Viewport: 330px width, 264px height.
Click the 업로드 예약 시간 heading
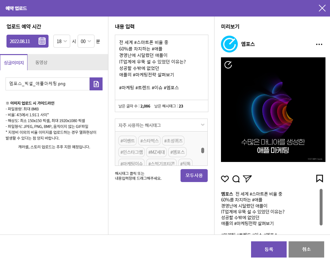pyautogui.click(x=24, y=27)
